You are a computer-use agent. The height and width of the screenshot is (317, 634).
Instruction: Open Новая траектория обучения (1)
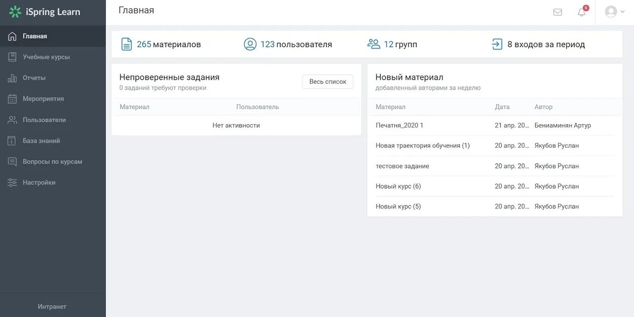tap(423, 146)
